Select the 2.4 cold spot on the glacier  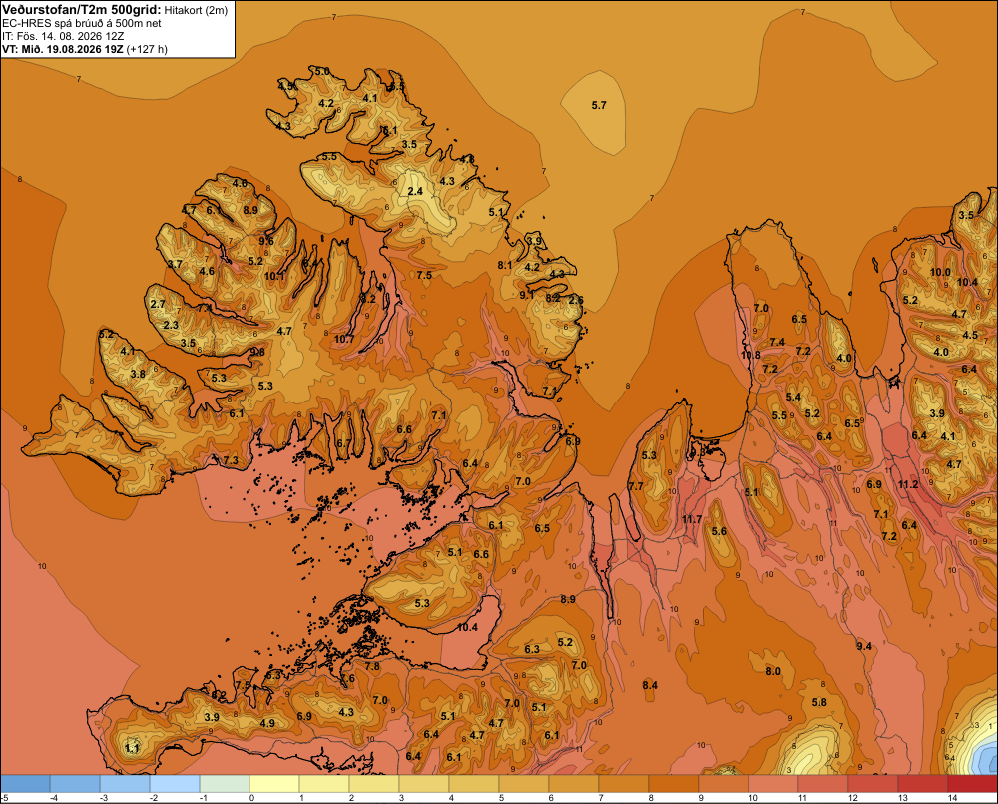(415, 191)
